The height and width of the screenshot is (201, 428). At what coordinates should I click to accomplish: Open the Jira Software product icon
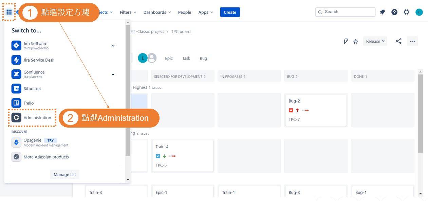point(16,46)
